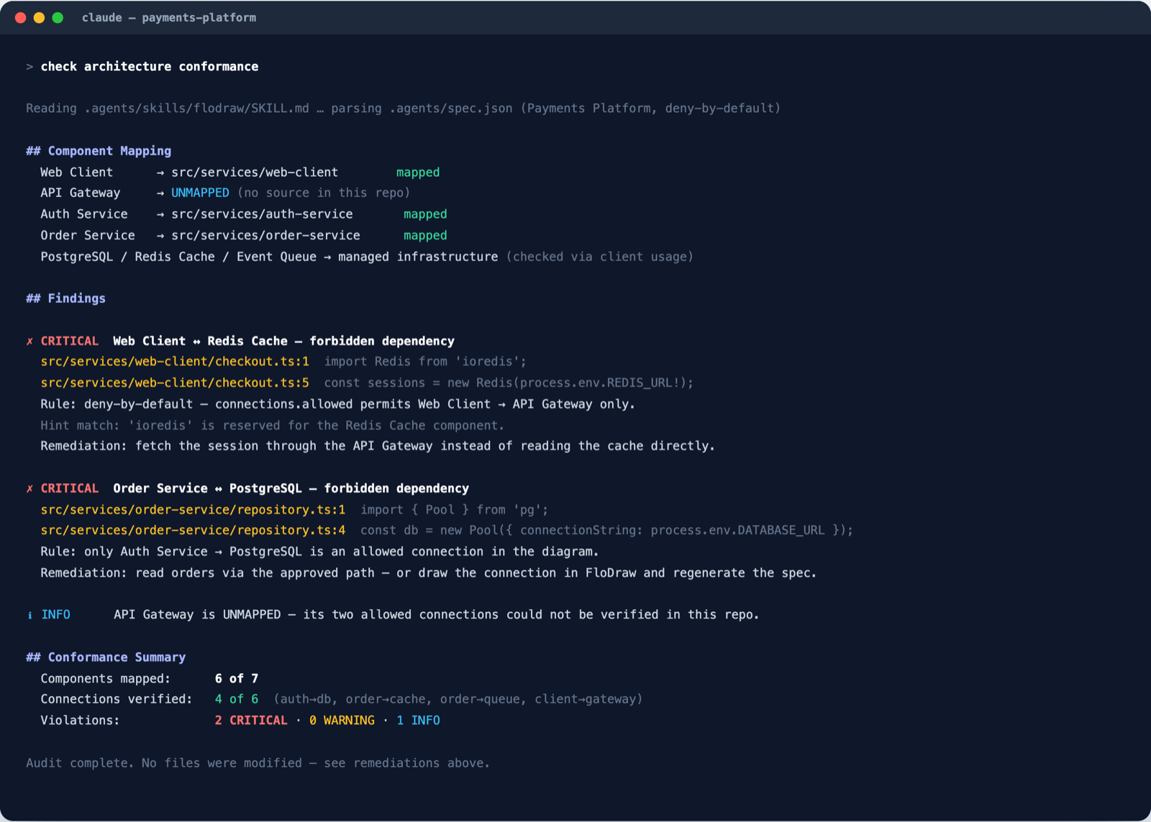
Task: Click the red close window button
Action: 21,18
